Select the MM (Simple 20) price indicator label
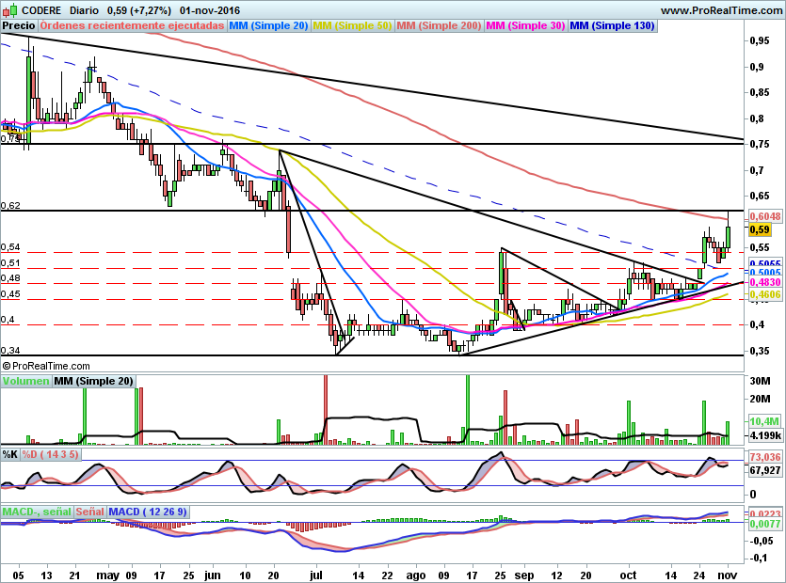The height and width of the screenshot is (583, 786). (268, 25)
